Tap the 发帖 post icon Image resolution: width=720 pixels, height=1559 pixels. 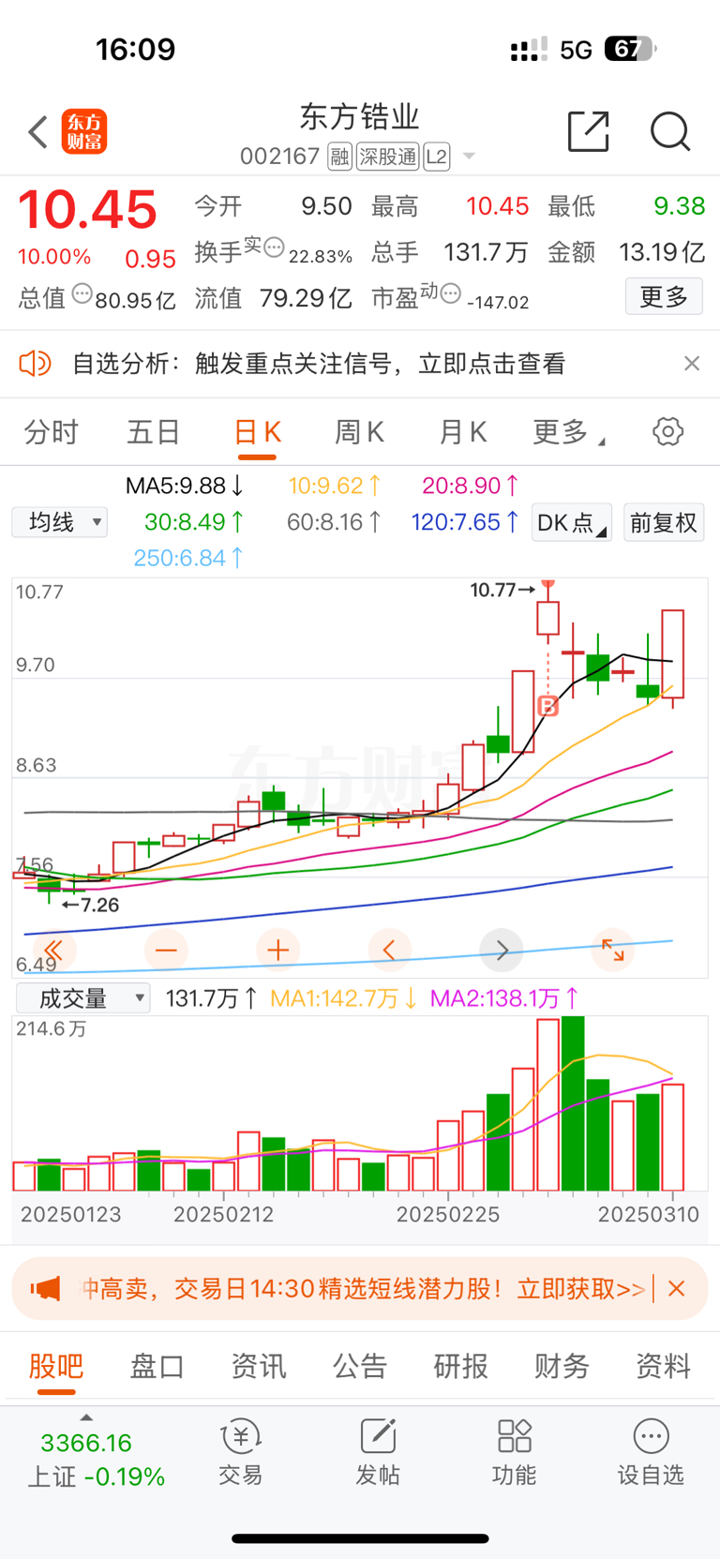[378, 1453]
